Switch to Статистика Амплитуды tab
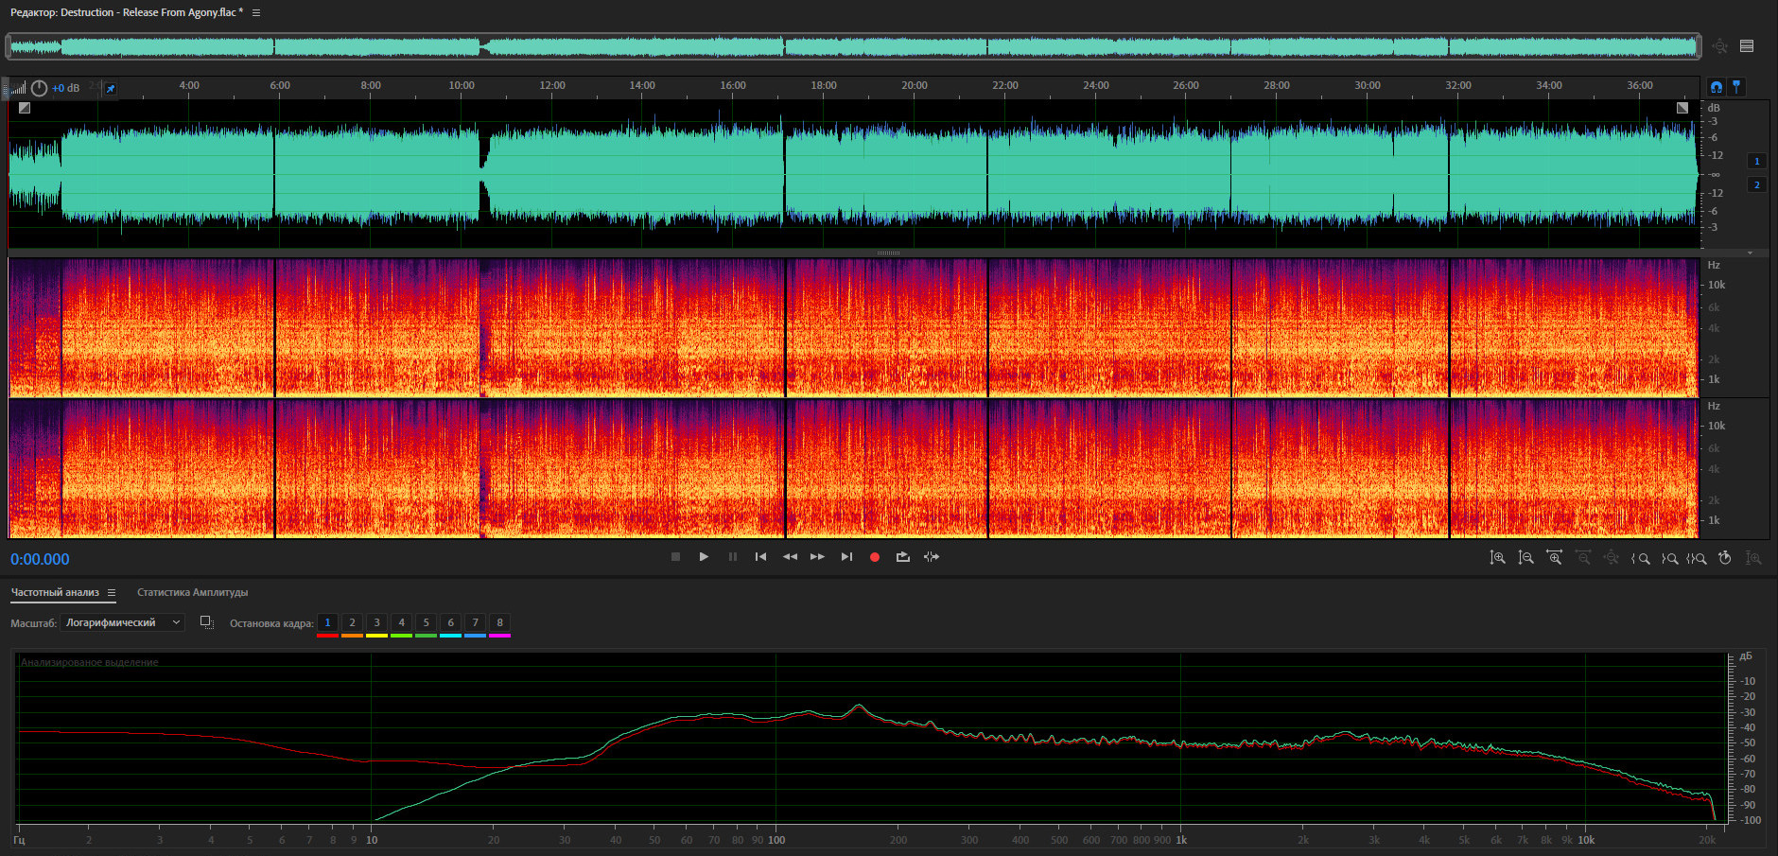 pos(192,593)
